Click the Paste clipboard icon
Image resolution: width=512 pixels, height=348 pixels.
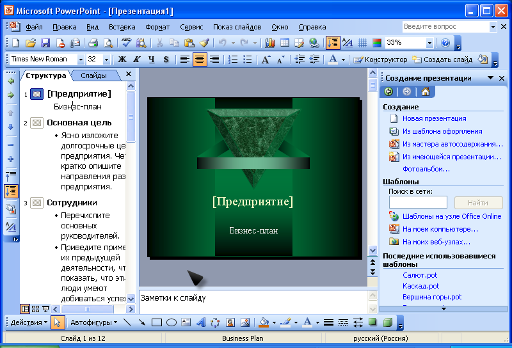[x=189, y=43]
